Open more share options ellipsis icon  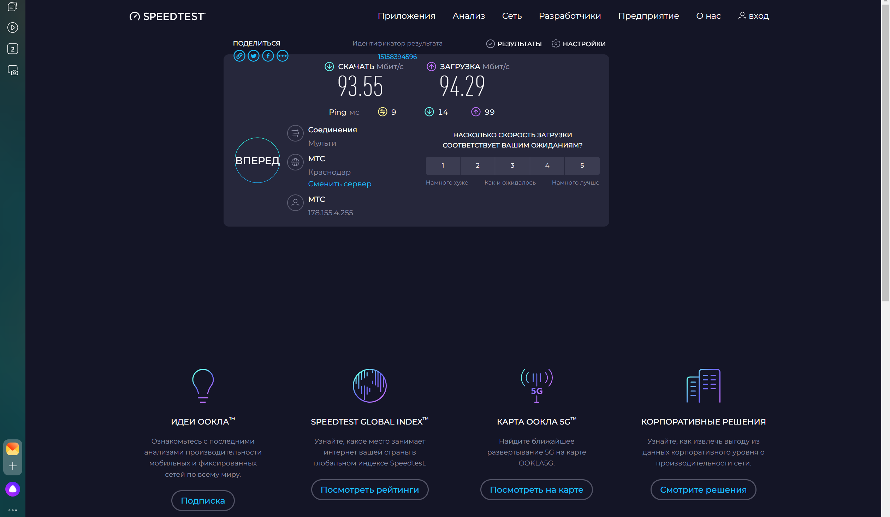[x=283, y=56]
